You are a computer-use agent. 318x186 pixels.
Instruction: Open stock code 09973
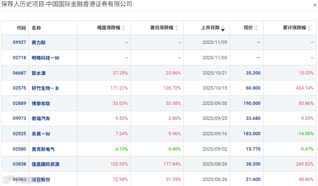[19, 118]
